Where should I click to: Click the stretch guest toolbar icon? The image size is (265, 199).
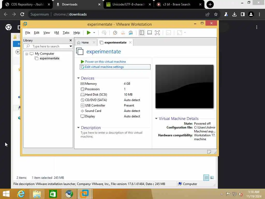(180, 33)
